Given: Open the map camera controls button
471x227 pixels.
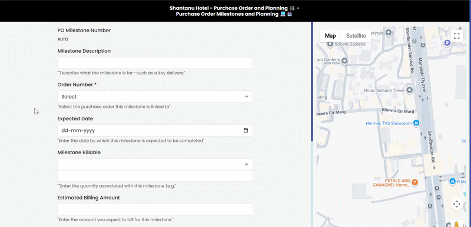Looking at the screenshot, I should (457, 204).
